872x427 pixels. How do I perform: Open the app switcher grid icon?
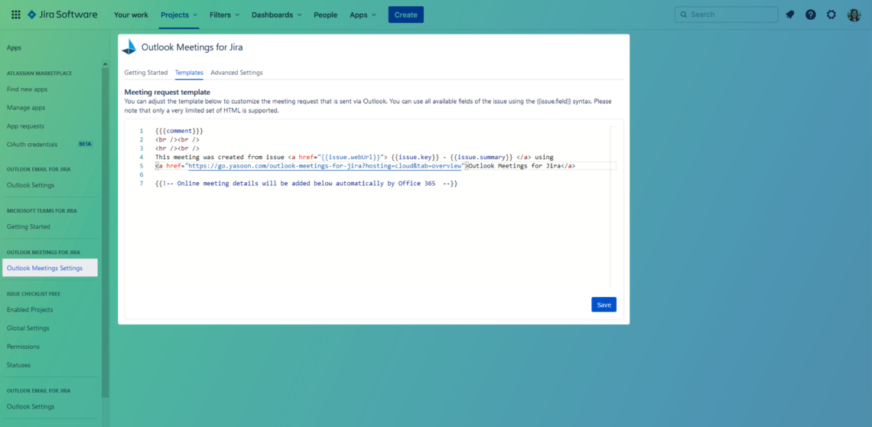[x=15, y=15]
